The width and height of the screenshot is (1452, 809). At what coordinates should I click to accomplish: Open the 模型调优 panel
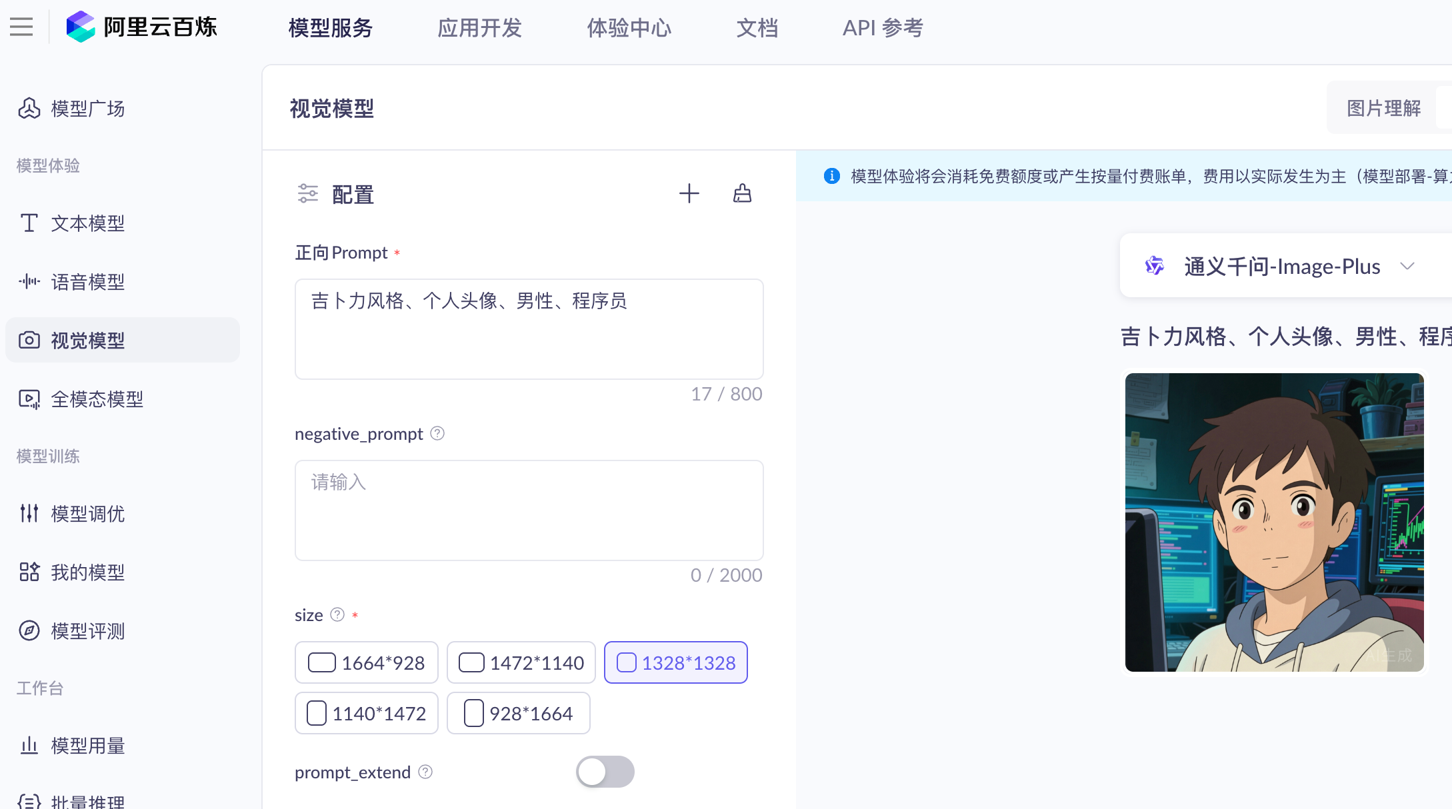point(88,513)
